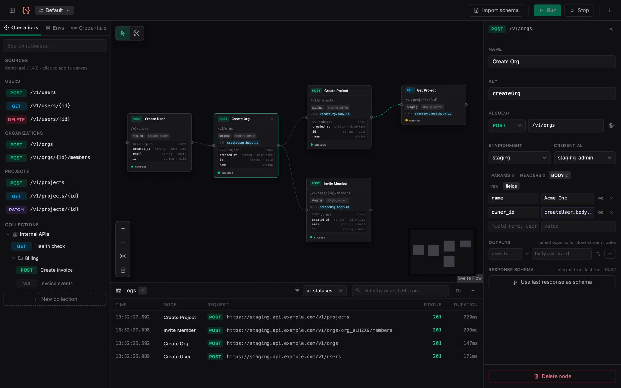Collapse the Logs panel

pos(473,291)
